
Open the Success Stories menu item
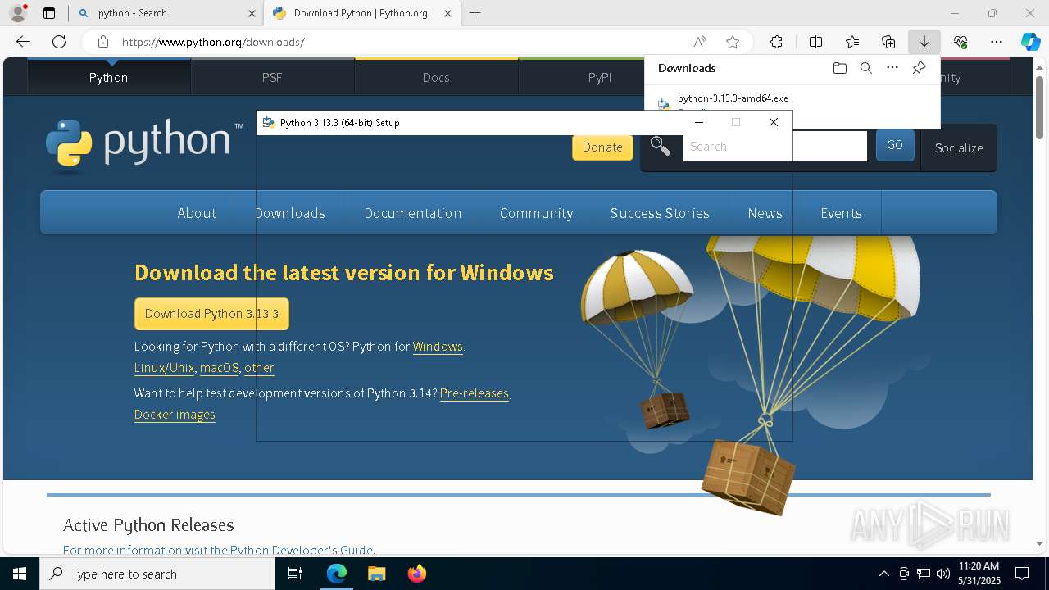(660, 213)
